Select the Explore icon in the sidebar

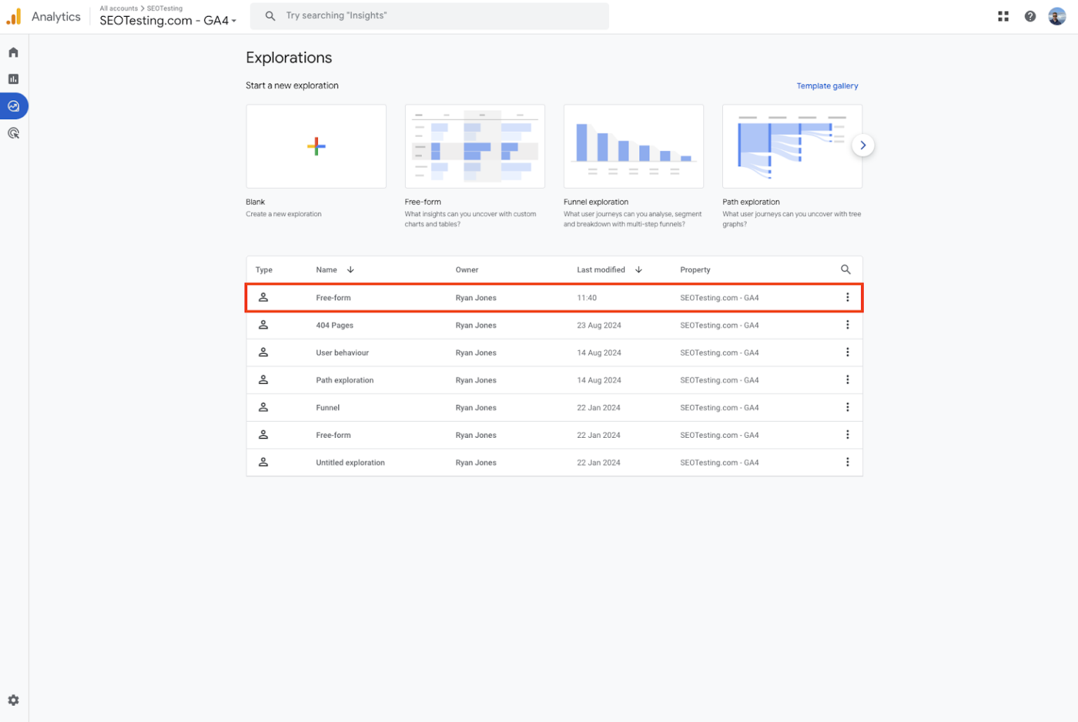coord(13,106)
